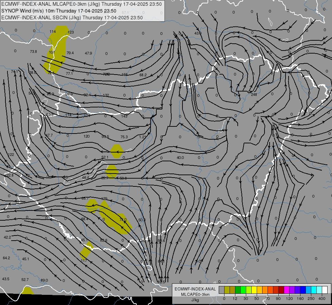Choose the bright green legend swatch

tap(243, 290)
